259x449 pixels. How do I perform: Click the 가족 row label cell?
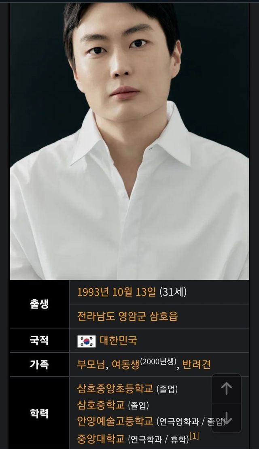(40, 364)
